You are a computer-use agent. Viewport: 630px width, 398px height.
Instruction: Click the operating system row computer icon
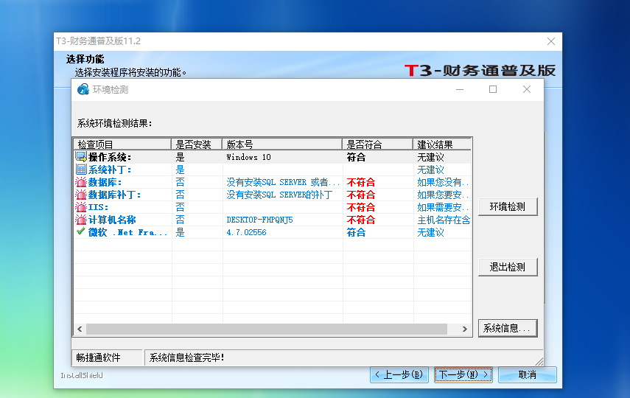pyautogui.click(x=81, y=157)
